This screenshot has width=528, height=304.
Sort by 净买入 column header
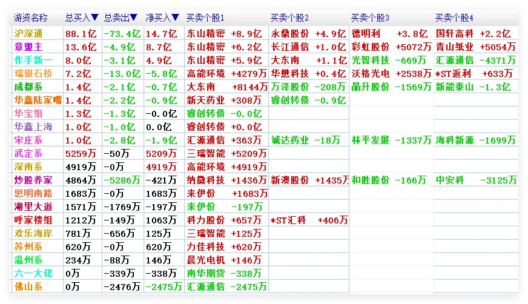(x=162, y=18)
